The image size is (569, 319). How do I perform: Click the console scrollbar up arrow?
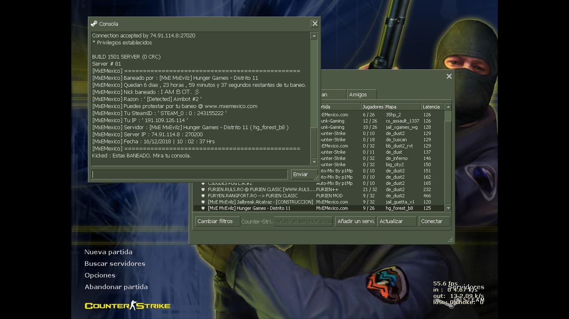[314, 36]
